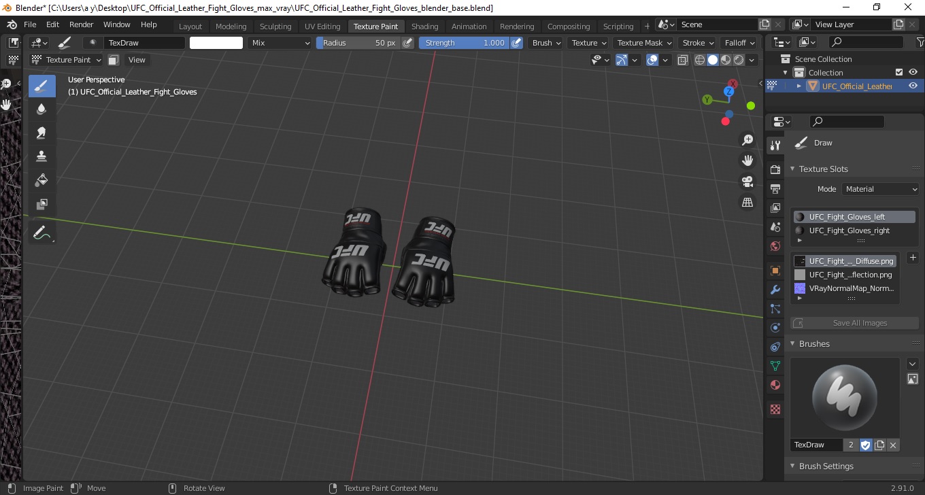Open the Output properties tab
925x495 pixels.
click(775, 188)
